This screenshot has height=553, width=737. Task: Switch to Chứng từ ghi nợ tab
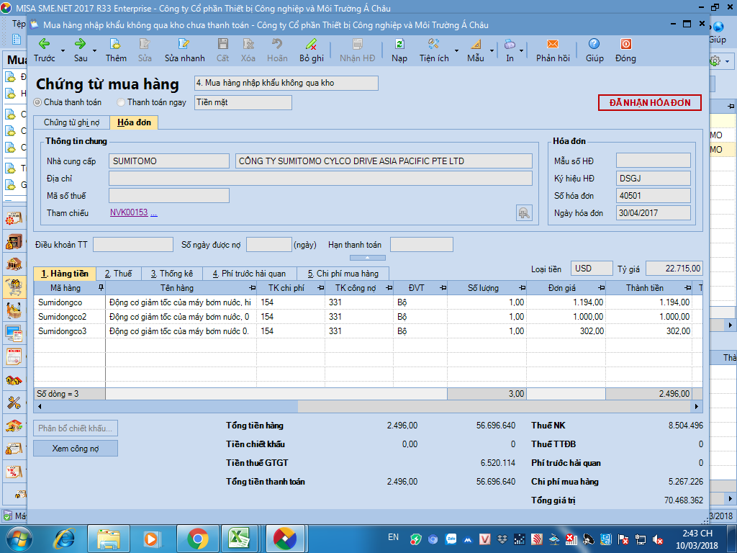pos(71,122)
